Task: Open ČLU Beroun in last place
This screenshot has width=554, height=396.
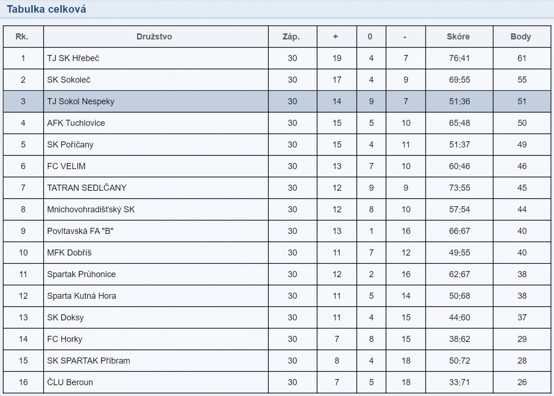Action: point(70,382)
